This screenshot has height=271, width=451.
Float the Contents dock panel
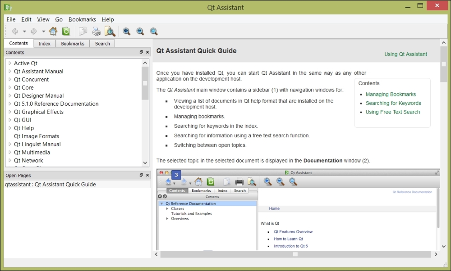click(141, 52)
